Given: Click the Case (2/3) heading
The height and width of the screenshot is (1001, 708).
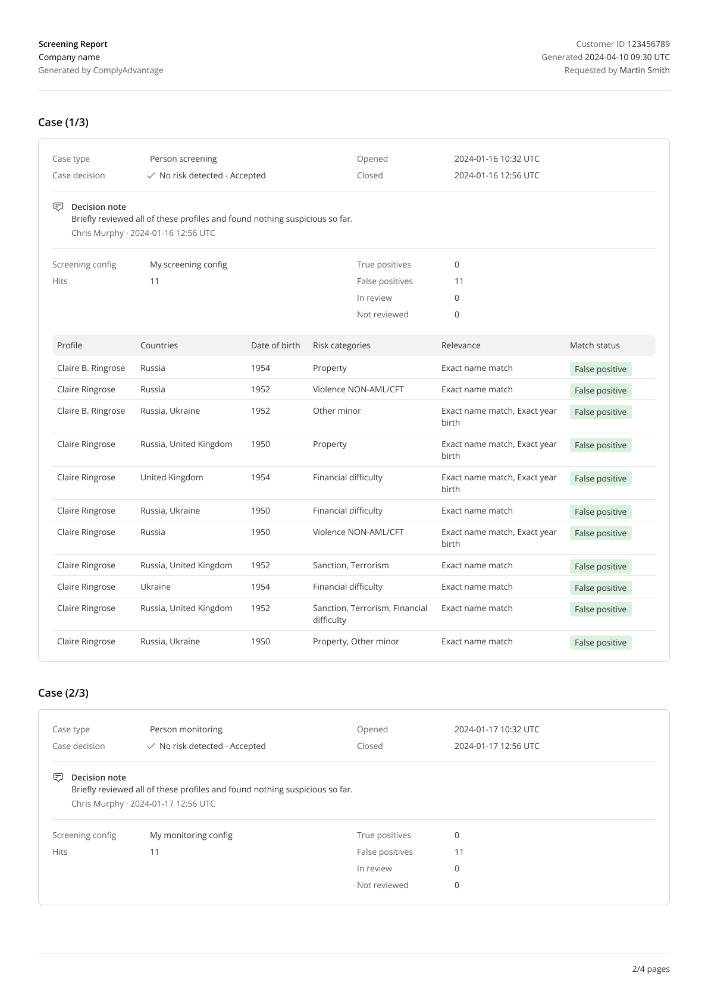Looking at the screenshot, I should (x=63, y=693).
